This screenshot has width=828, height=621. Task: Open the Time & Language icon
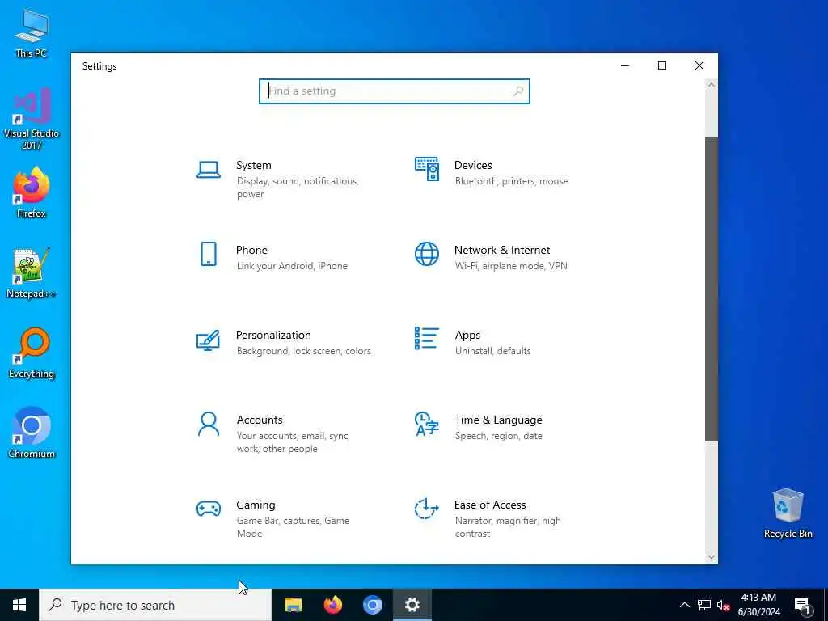click(427, 424)
